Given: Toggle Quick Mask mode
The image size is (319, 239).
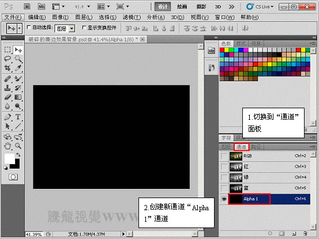Looking at the screenshot, I should click(x=13, y=177).
